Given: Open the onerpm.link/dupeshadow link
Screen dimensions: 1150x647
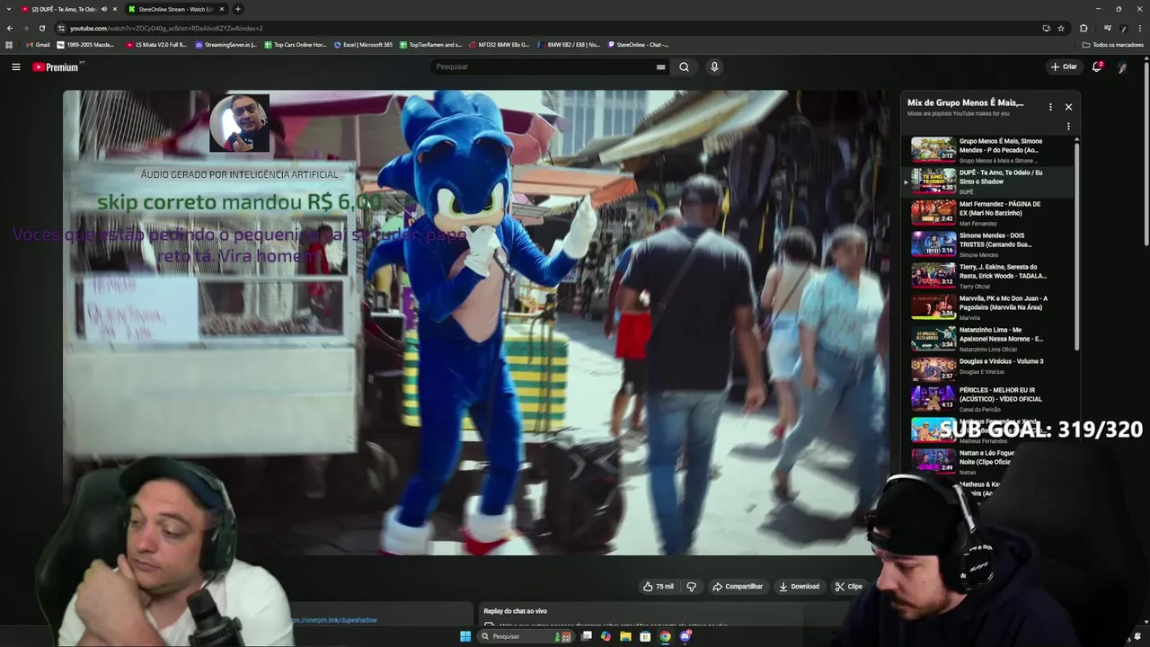Looking at the screenshot, I should (334, 620).
